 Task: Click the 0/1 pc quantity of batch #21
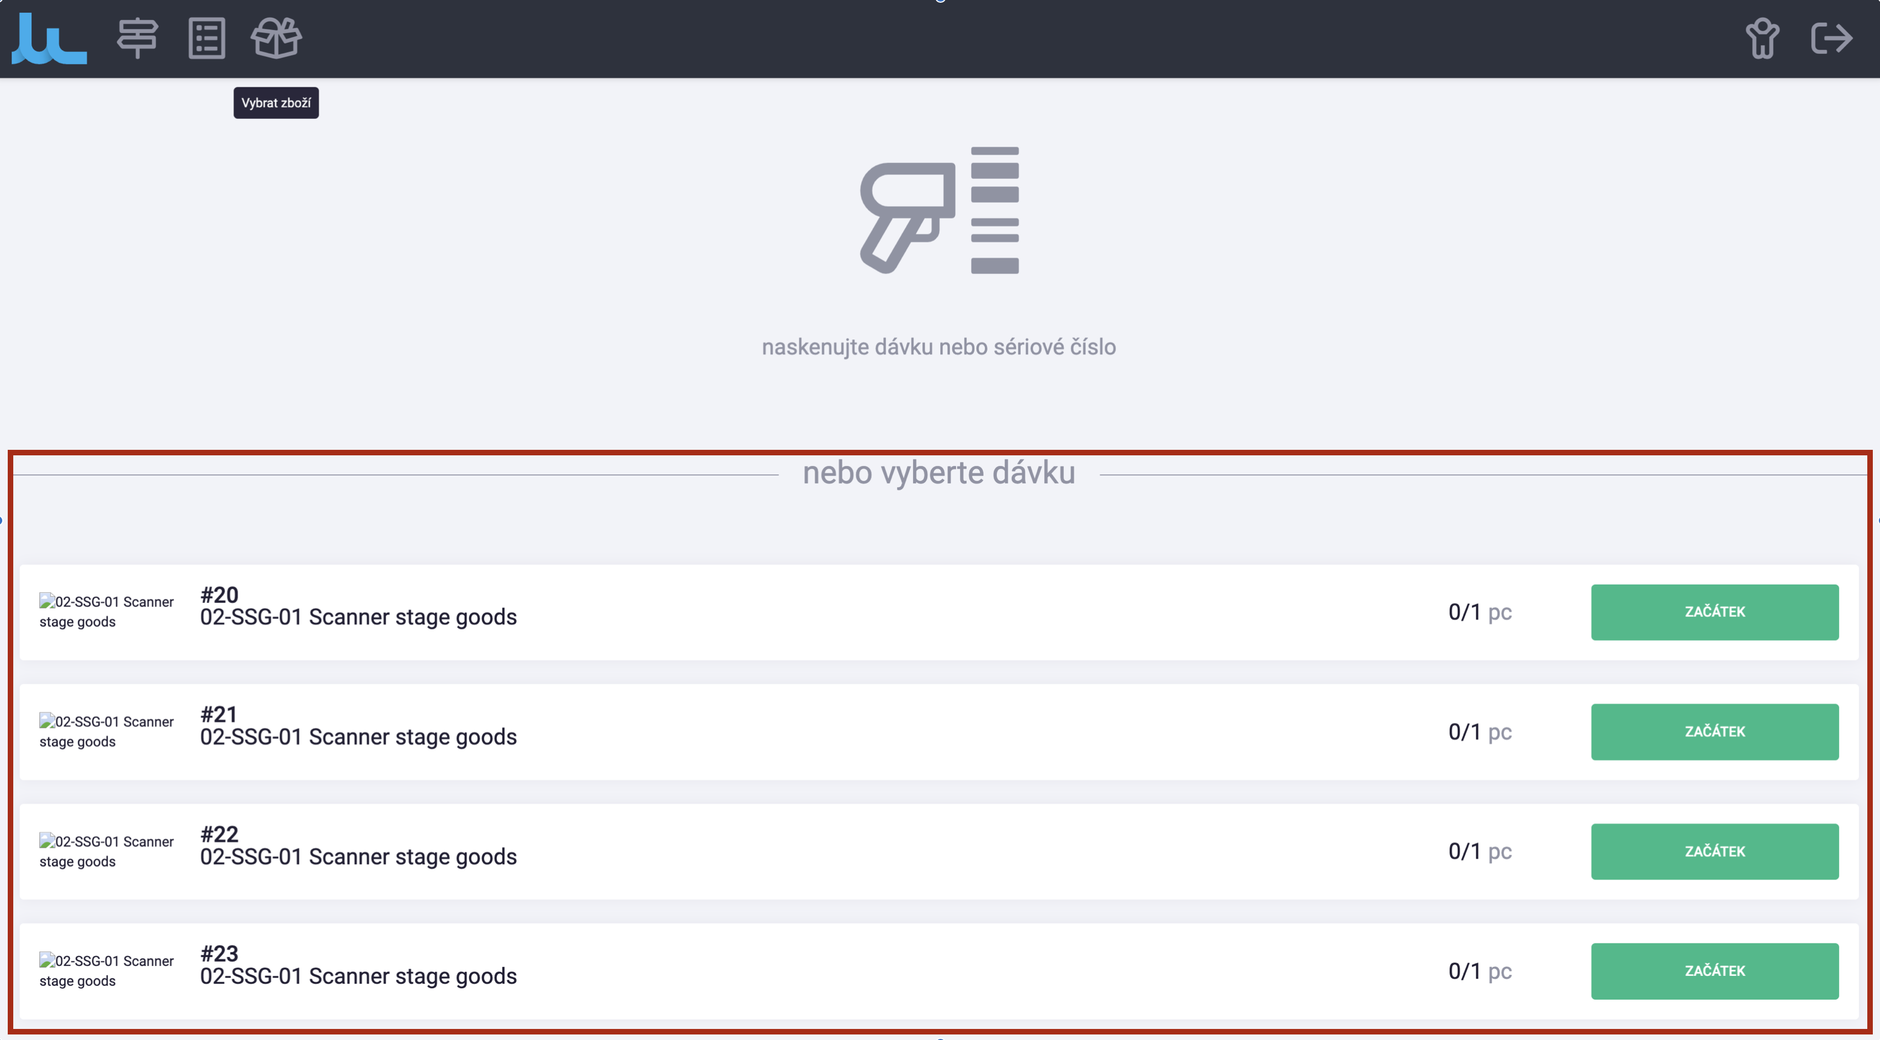pyautogui.click(x=1479, y=731)
